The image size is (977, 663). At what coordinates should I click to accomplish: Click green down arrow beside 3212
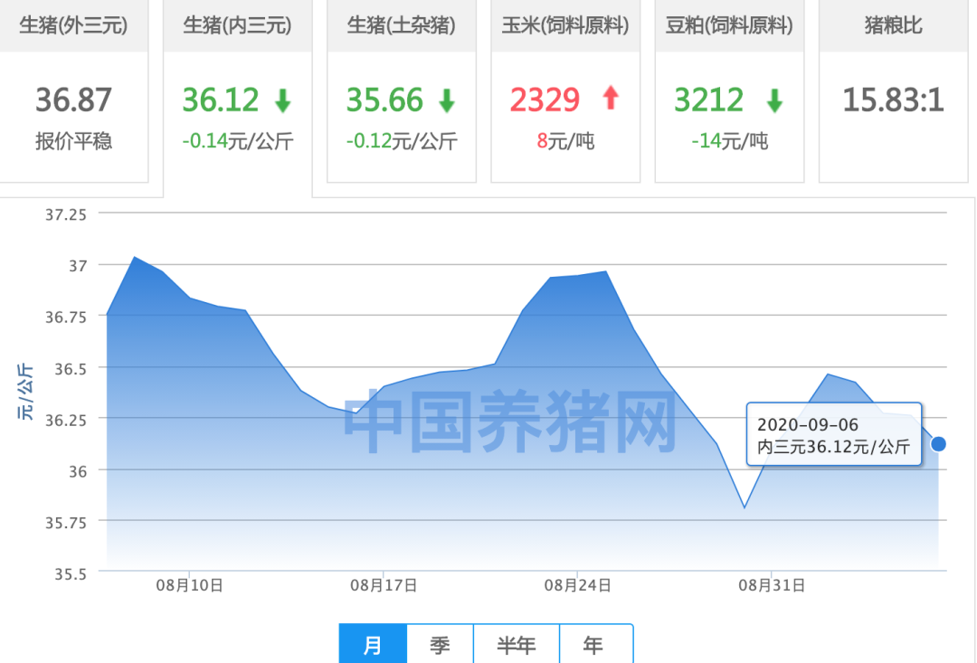(774, 100)
